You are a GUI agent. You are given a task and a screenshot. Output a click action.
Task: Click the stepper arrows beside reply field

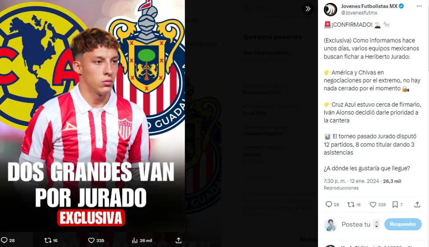pos(377,224)
